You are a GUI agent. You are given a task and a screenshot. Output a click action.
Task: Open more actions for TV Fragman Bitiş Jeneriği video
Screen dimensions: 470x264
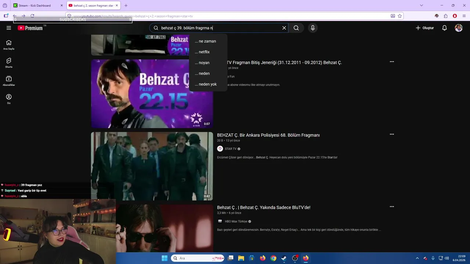392,62
